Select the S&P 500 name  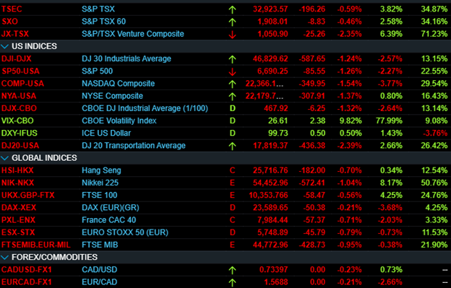coord(98,71)
